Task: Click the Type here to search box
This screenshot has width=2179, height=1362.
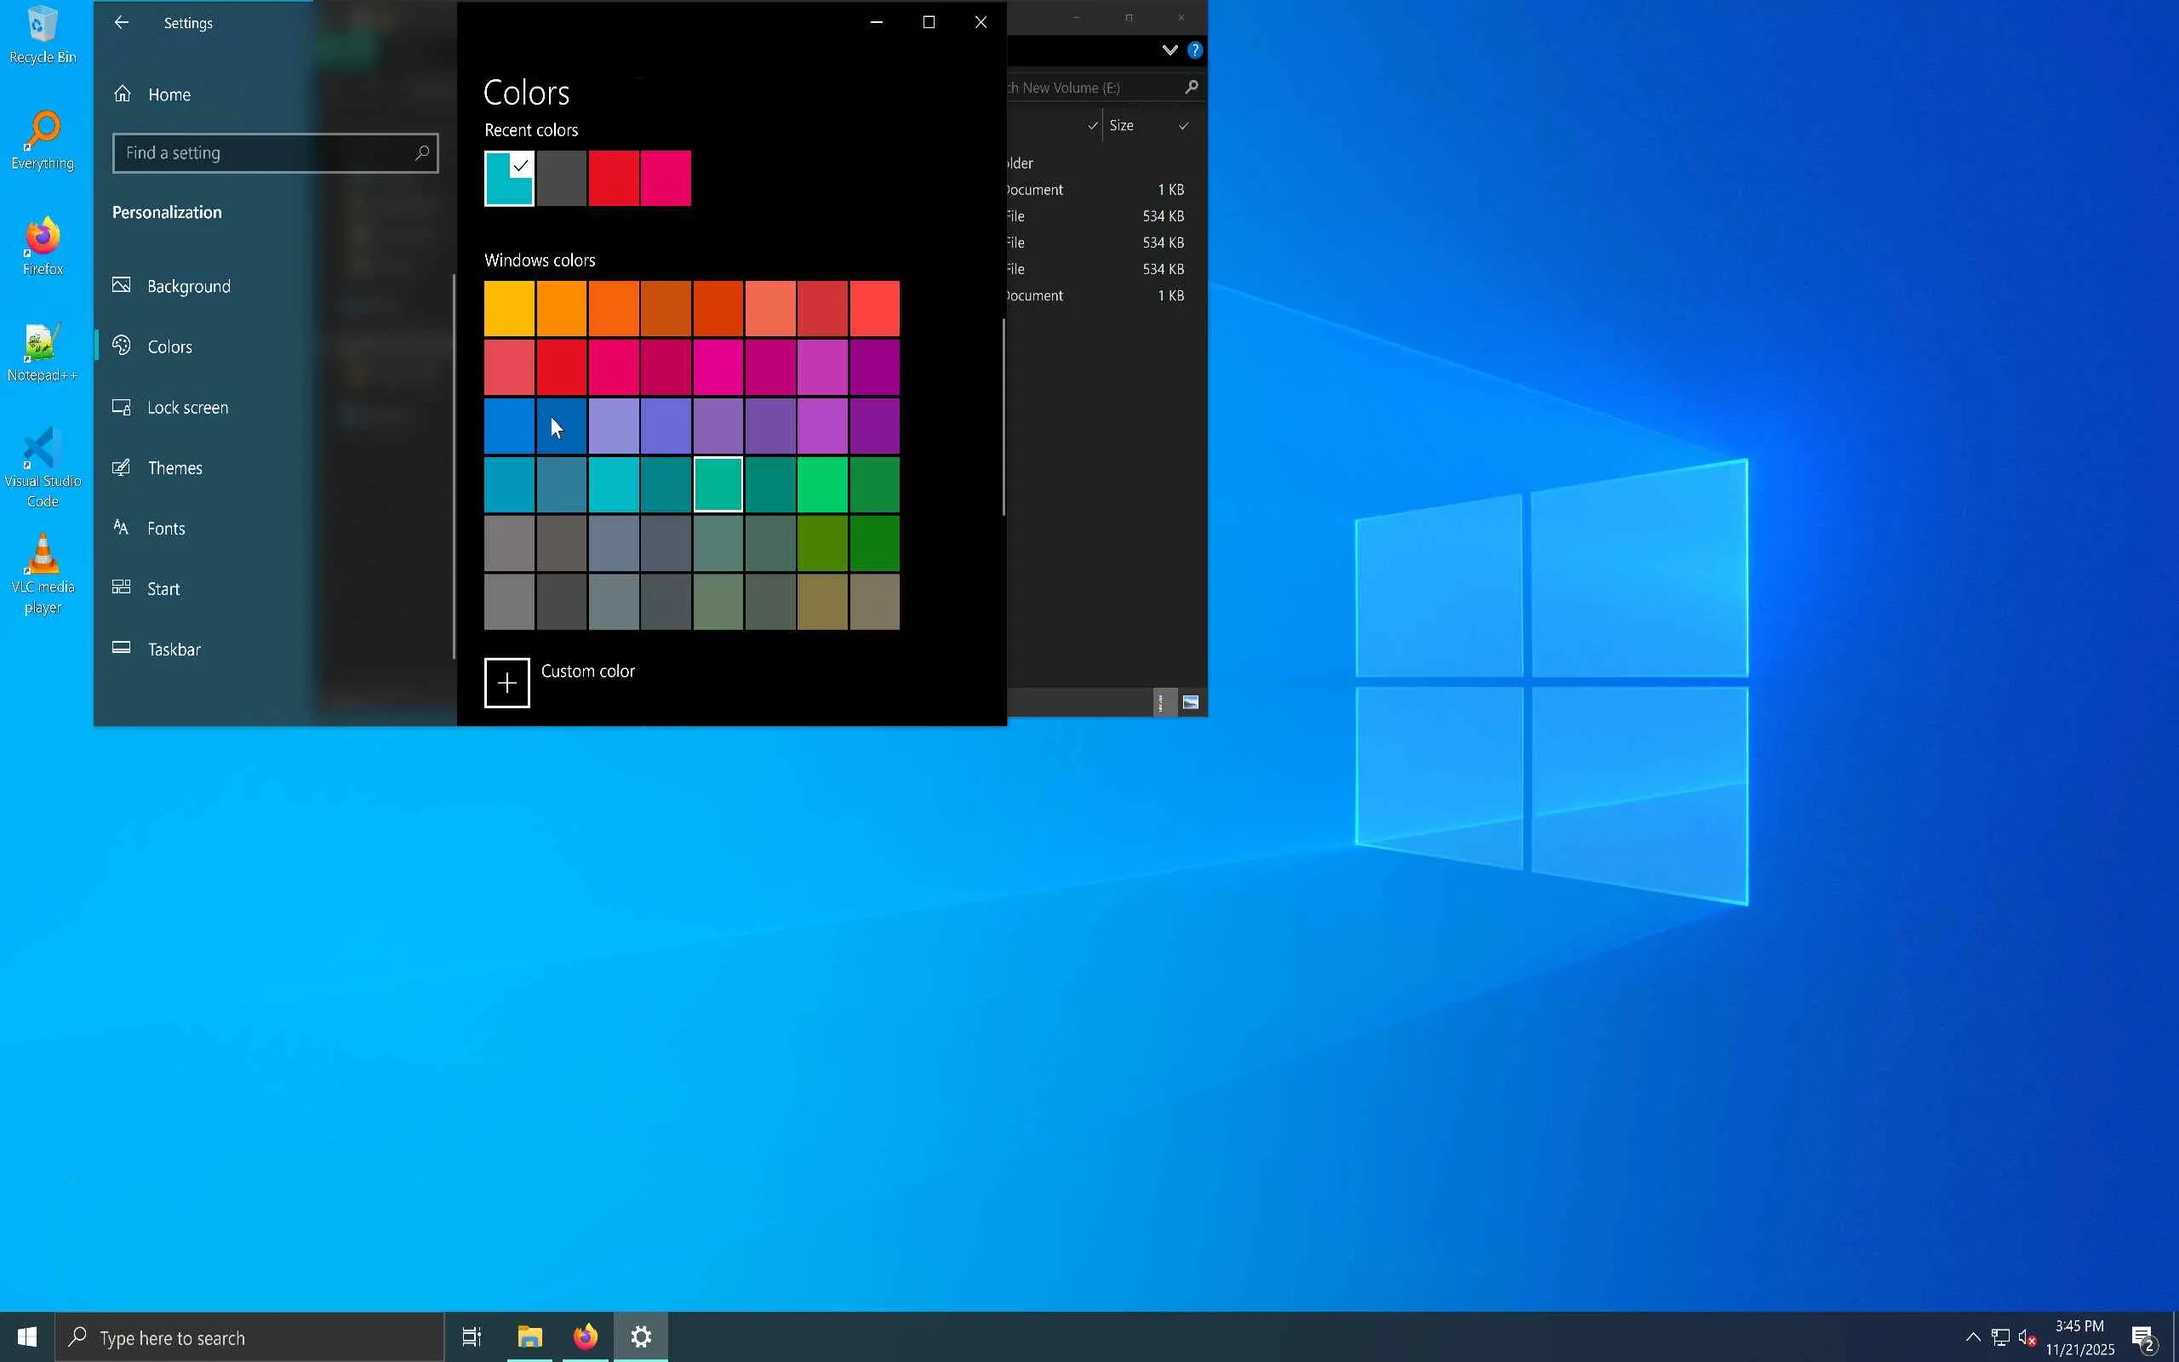Action: point(250,1337)
